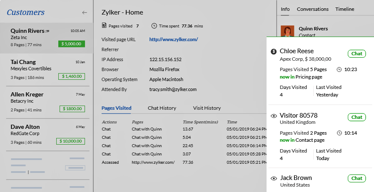Image resolution: width=374 pixels, height=192 pixels.
Task: Click IP address 122.15.156.152
Action: [165, 59]
